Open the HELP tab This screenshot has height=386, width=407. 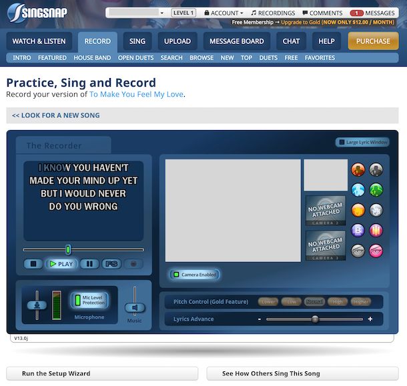(326, 41)
